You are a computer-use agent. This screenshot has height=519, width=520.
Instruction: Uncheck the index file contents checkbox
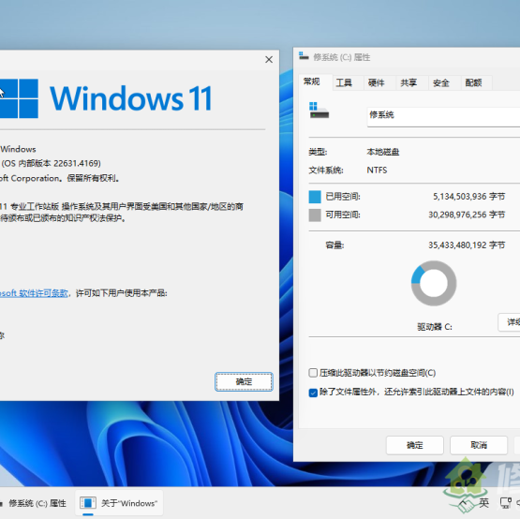coord(313,393)
